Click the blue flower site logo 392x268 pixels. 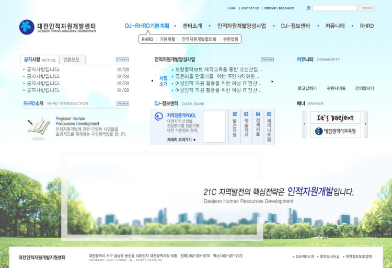27,27
